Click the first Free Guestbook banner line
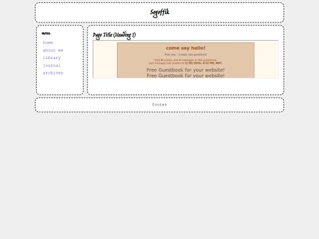This screenshot has width=319, height=239. (185, 70)
